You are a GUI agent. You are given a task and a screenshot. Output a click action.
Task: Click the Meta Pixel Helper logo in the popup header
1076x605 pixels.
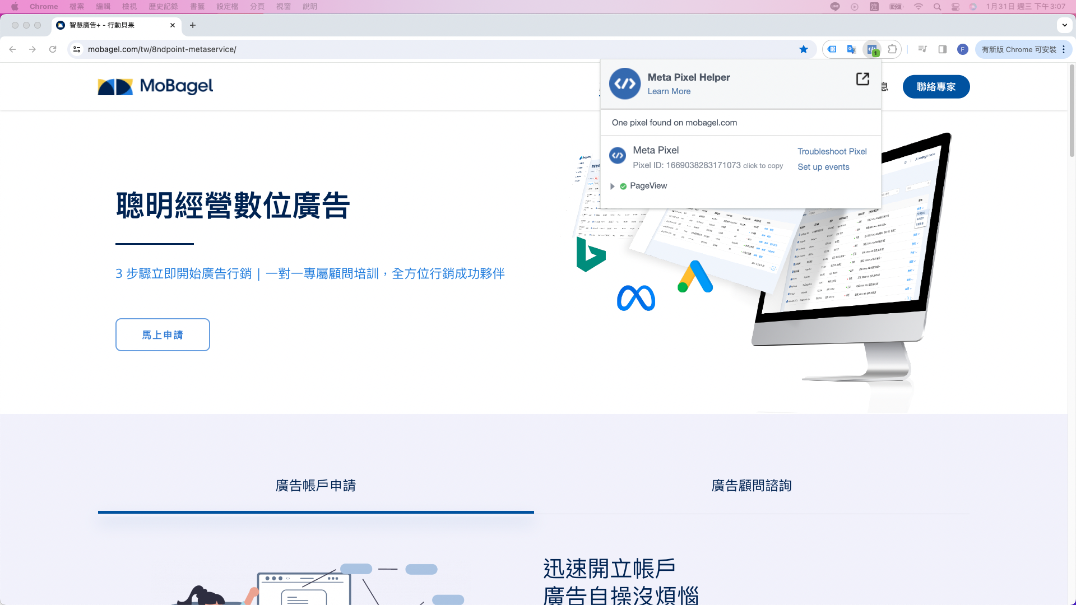[625, 84]
